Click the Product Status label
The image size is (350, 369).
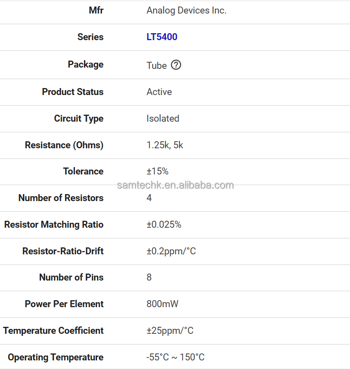[72, 92]
